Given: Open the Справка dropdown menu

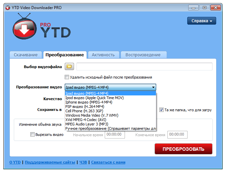Looking at the screenshot, I should pos(201,21).
